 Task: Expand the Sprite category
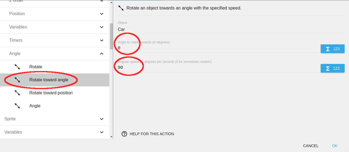[x=101, y=119]
